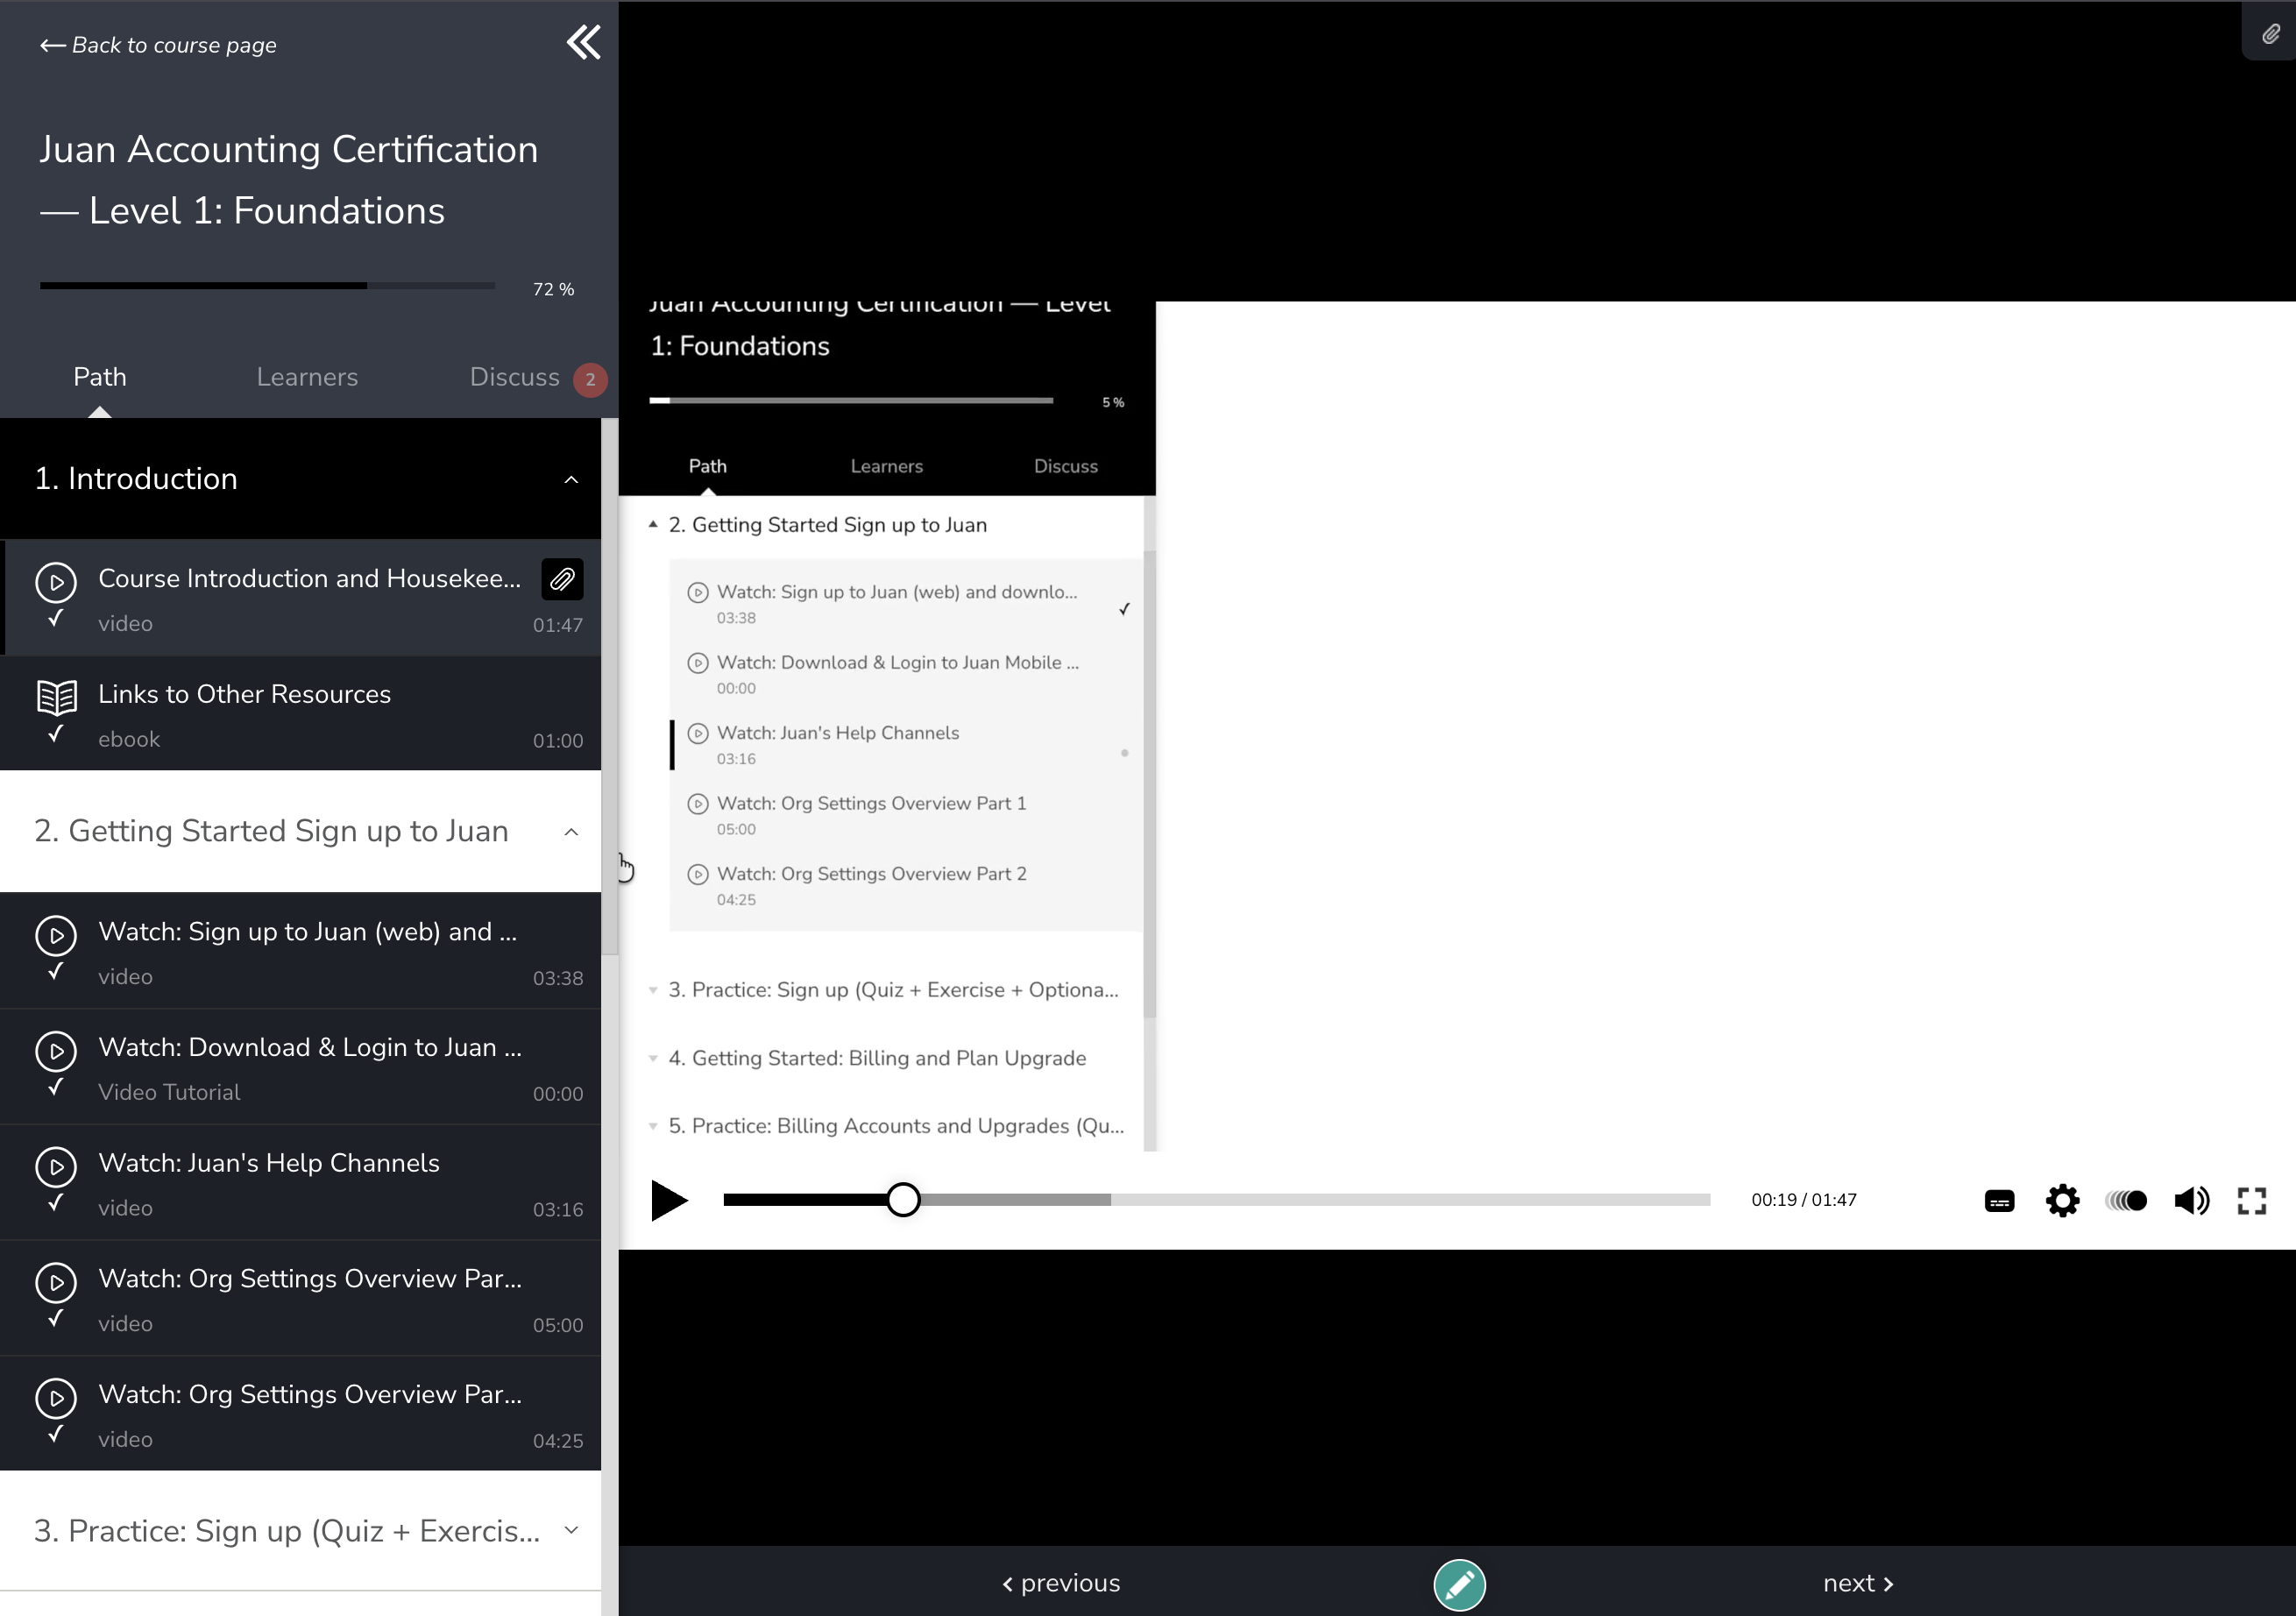This screenshot has height=1616, width=2296.
Task: Mute the video volume
Action: [2191, 1200]
